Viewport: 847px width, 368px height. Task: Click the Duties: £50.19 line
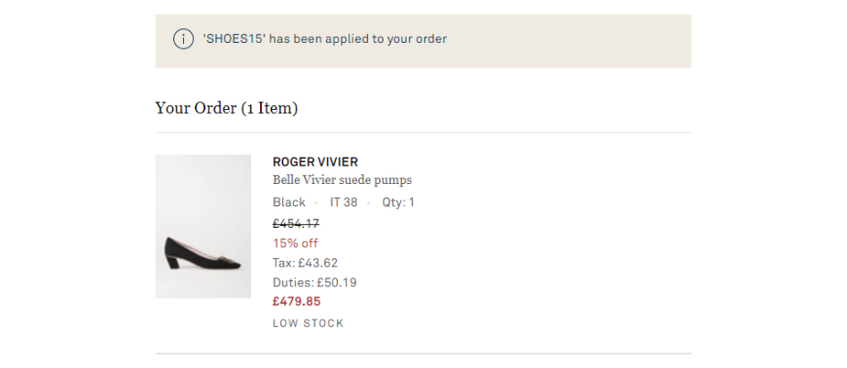coord(314,282)
